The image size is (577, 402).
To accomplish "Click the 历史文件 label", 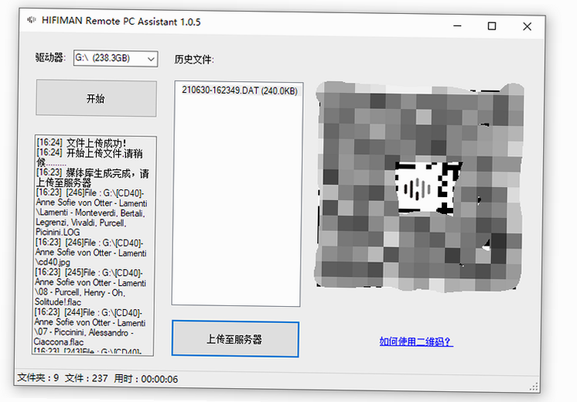I will pos(194,60).
